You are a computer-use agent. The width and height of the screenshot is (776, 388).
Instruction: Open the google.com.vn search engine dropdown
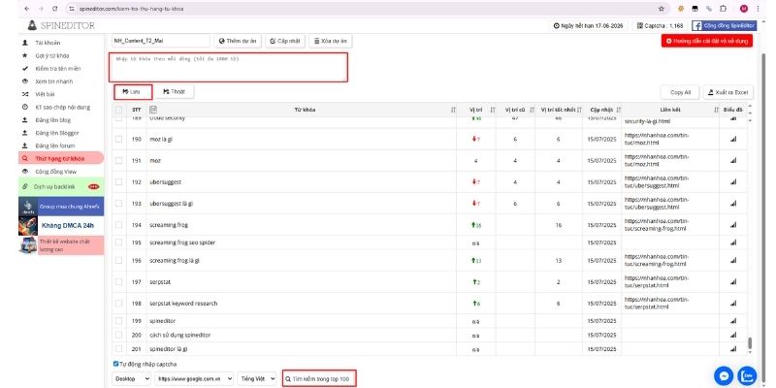point(193,378)
